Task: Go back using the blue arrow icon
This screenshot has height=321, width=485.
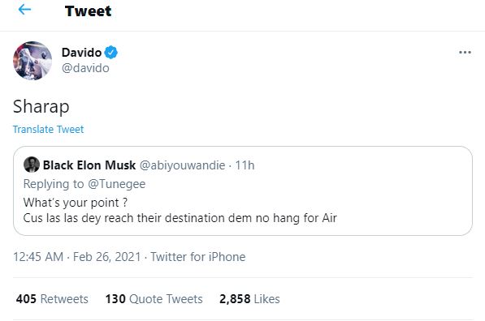Action: point(24,10)
